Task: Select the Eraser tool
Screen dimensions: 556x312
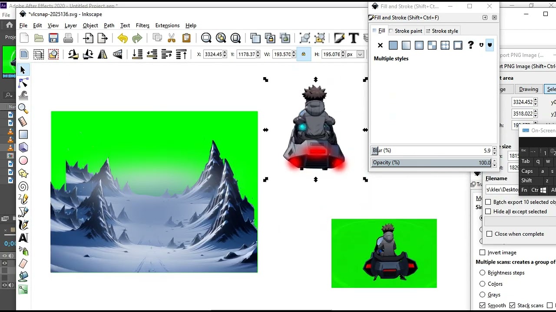Action: [x=23, y=263]
